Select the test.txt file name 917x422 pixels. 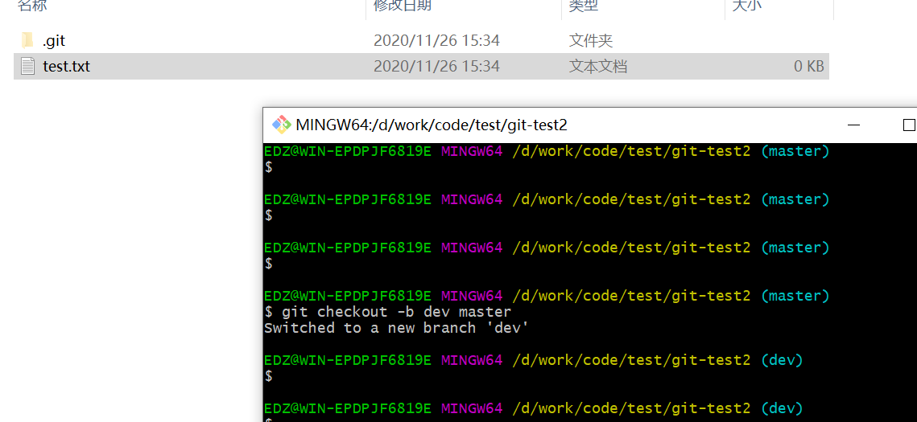pos(66,66)
